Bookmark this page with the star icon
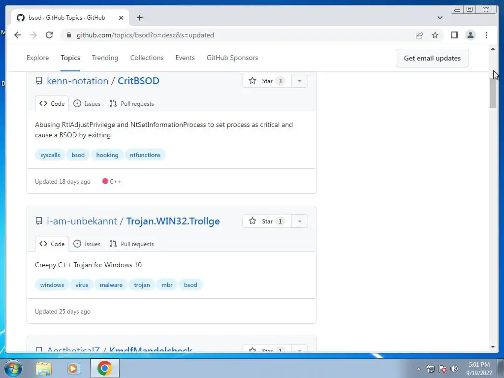 435,35
